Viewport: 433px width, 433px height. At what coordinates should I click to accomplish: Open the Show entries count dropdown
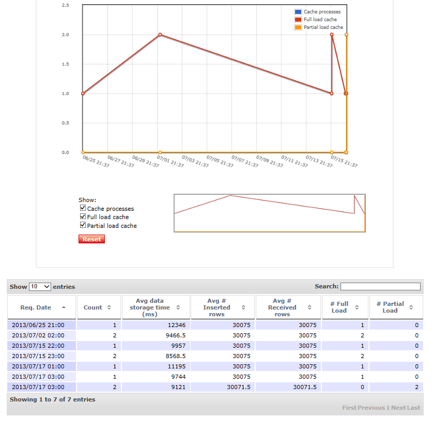pos(40,287)
